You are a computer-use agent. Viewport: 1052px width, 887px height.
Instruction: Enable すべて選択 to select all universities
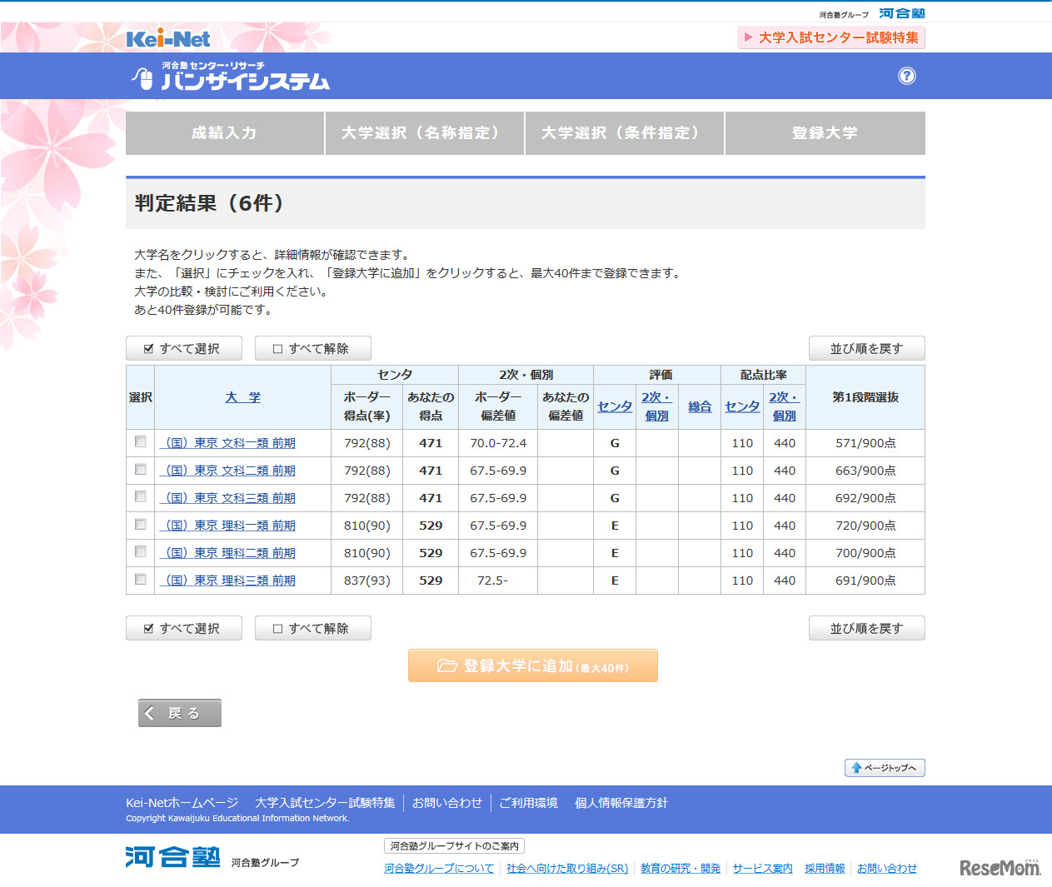coord(183,348)
